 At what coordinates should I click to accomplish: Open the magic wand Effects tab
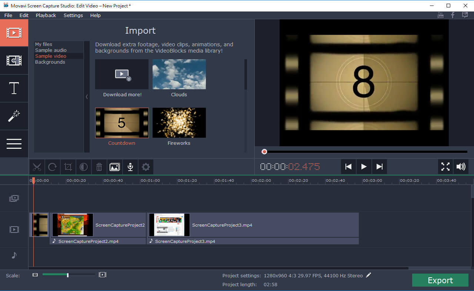click(x=14, y=116)
